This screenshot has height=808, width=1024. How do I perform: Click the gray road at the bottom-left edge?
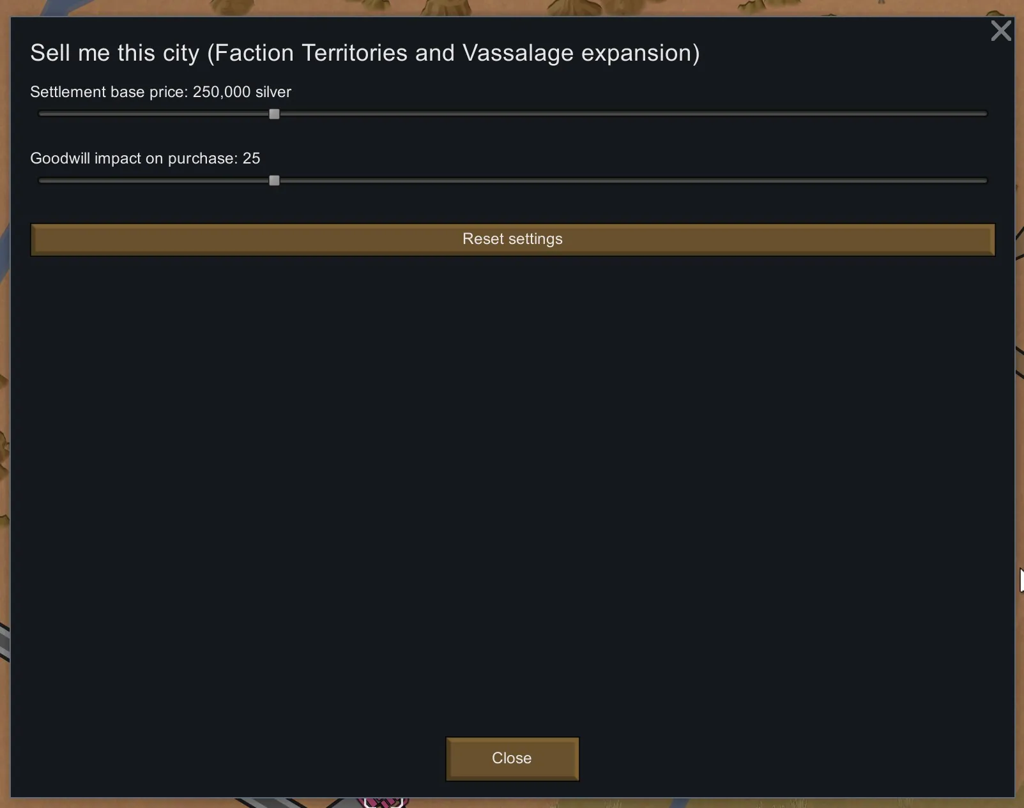click(4, 642)
